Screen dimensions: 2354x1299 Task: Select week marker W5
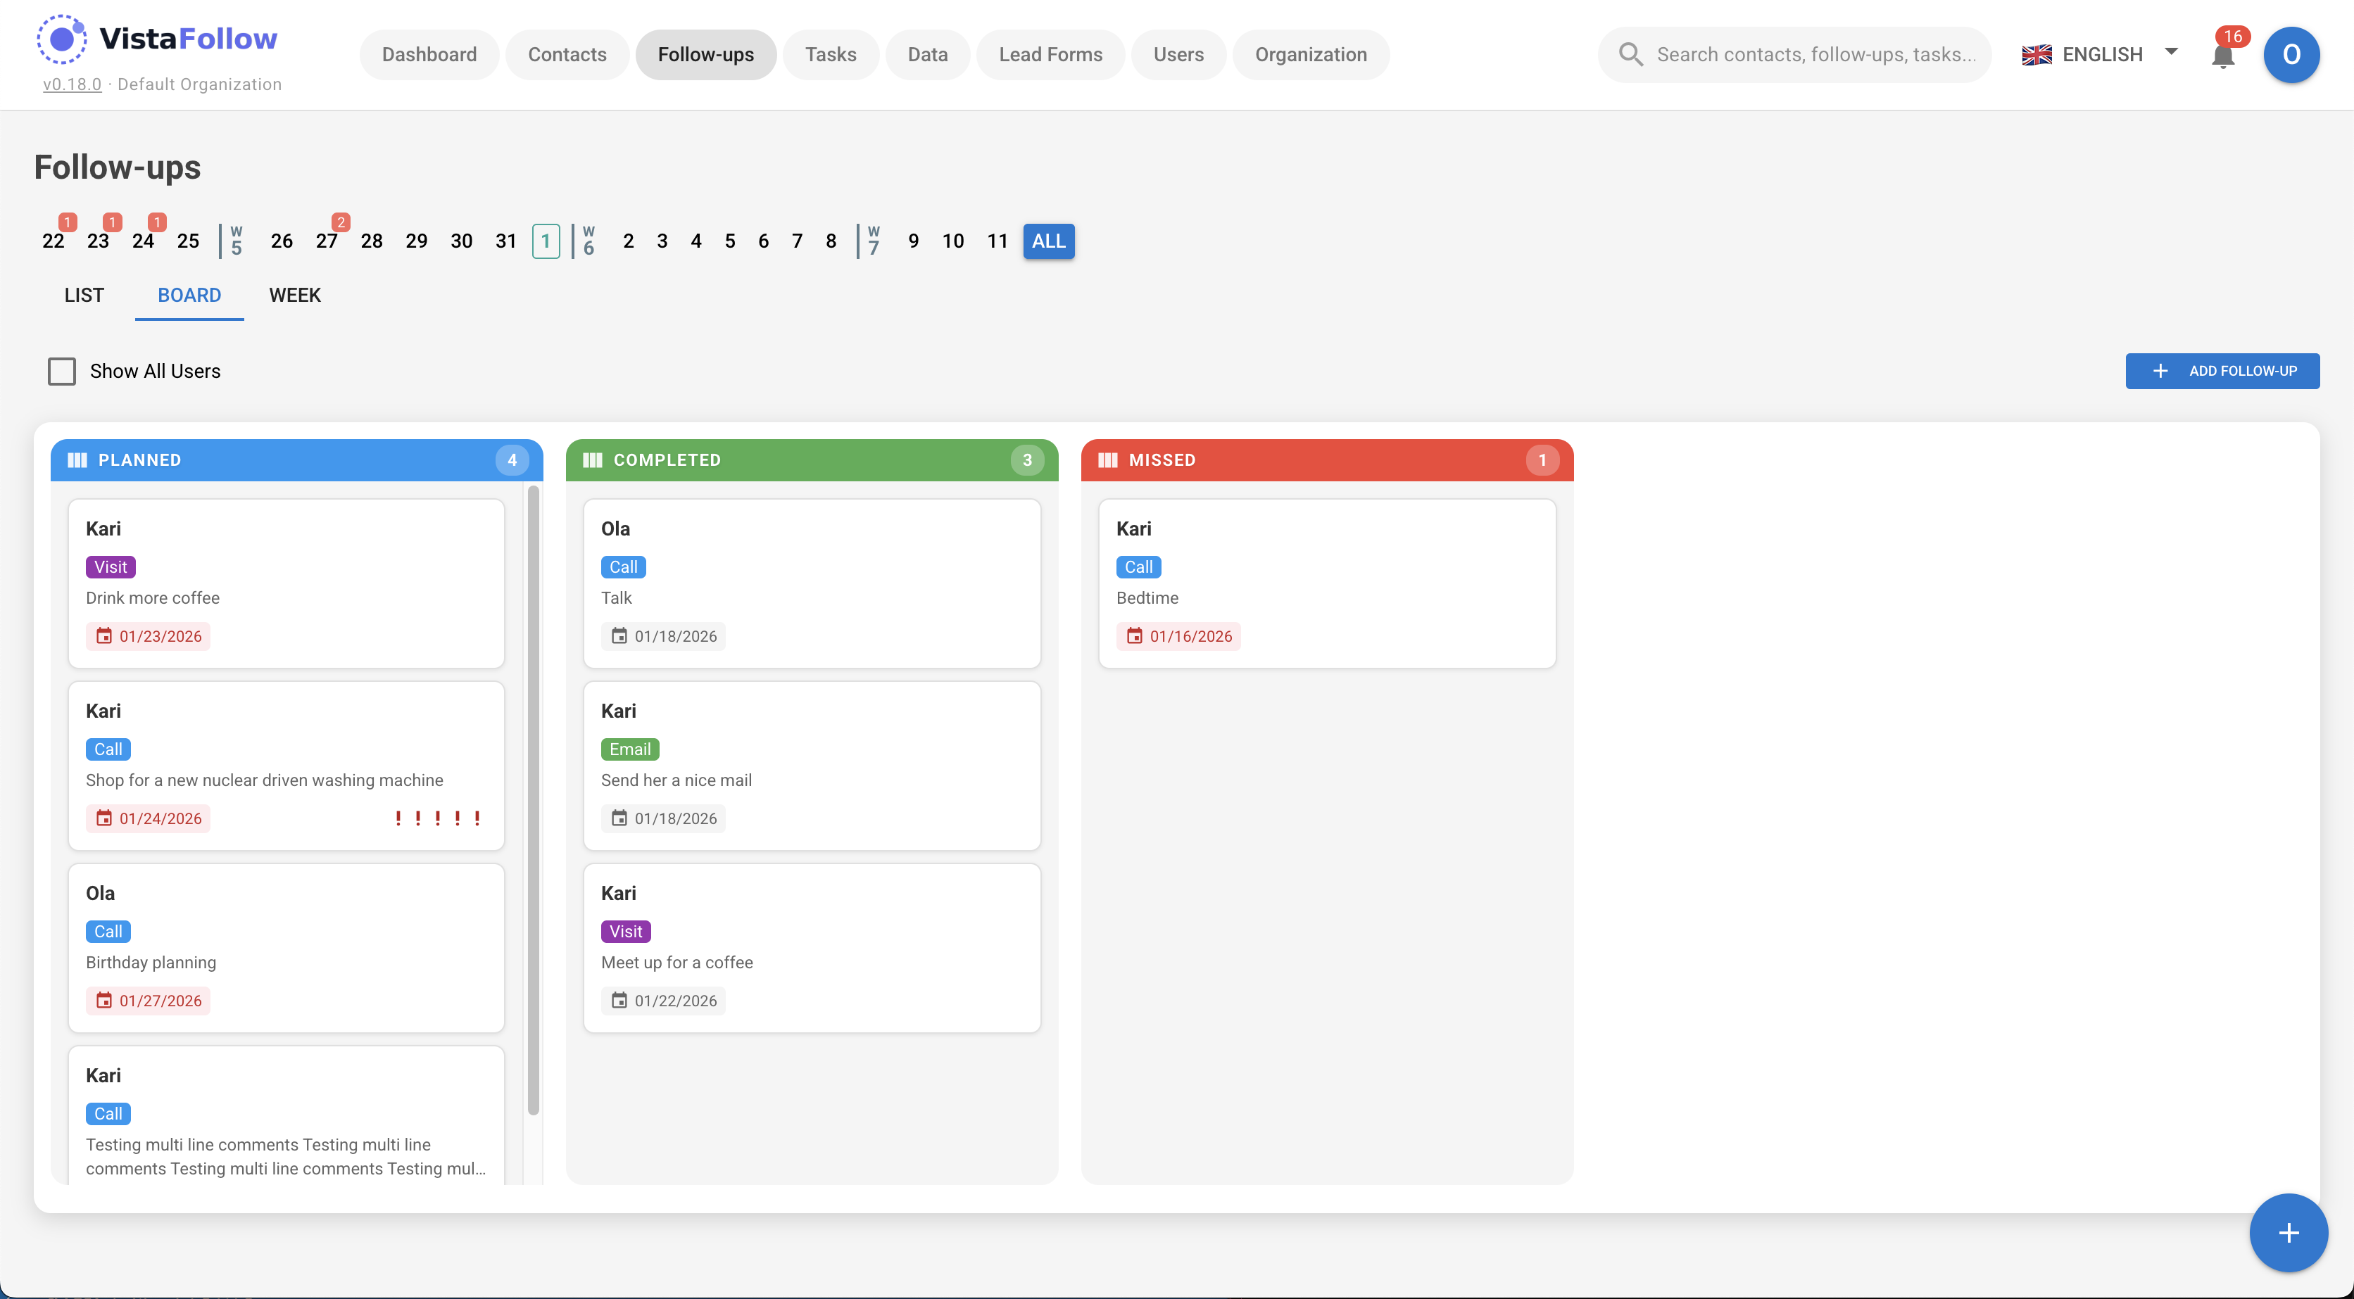[236, 241]
